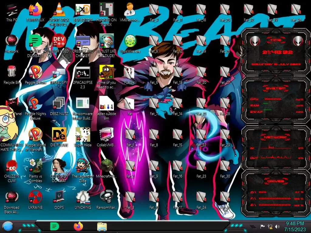Open green chat app in taskbar
Image resolution: width=311 pixels, height=233 pixels.
pos(54,226)
